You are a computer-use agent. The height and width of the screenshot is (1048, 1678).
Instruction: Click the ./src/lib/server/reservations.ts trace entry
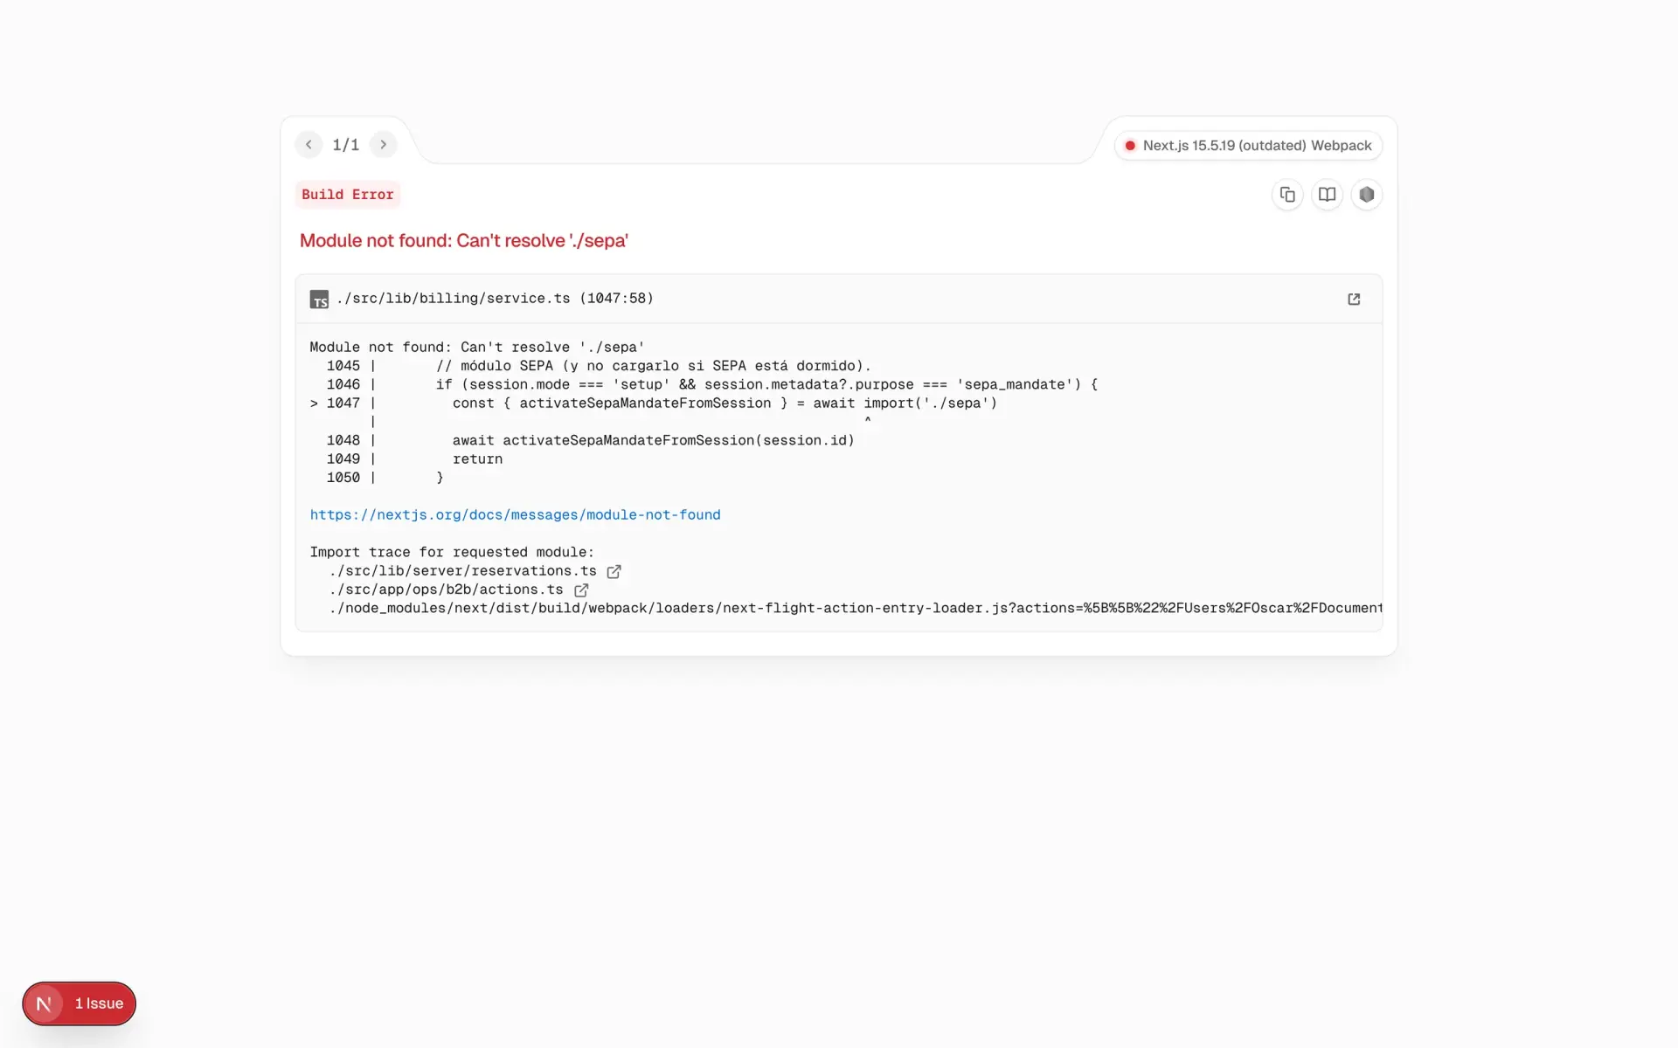click(463, 571)
